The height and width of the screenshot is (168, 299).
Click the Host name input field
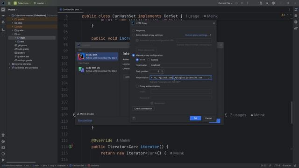[181, 65]
